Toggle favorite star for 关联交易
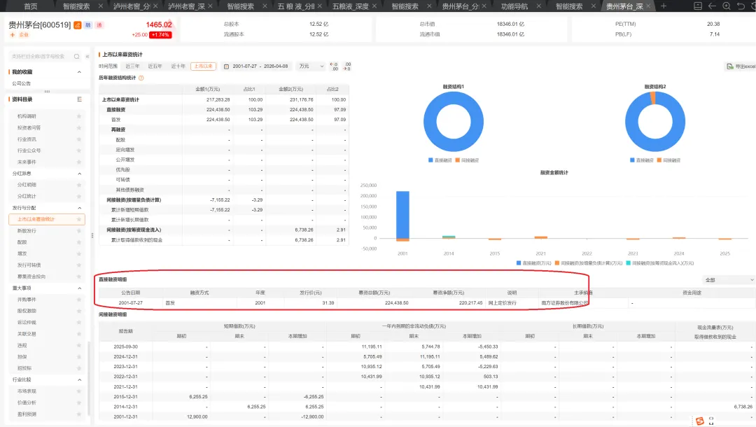This screenshot has width=756, height=427. 79,334
